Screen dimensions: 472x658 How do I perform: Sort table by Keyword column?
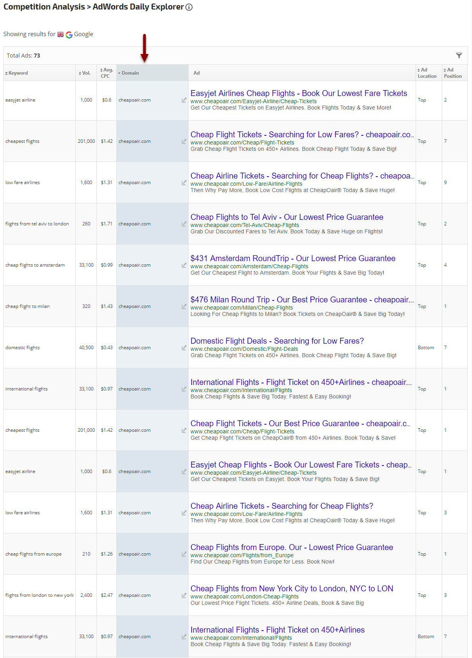16,73
